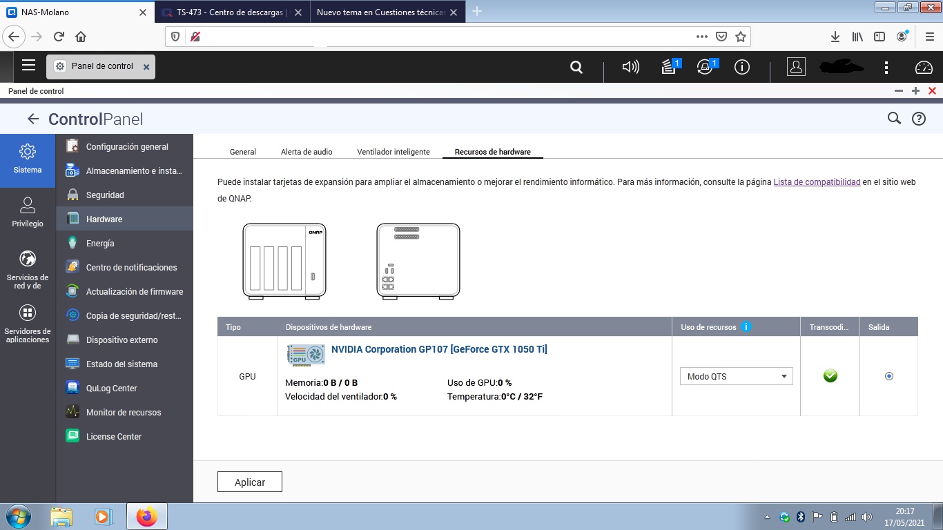This screenshot has width=943, height=530.
Task: Click the Windows Start button
Action: [17, 516]
